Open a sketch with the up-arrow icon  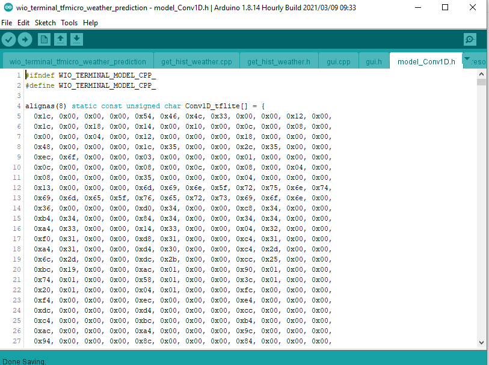60,40
